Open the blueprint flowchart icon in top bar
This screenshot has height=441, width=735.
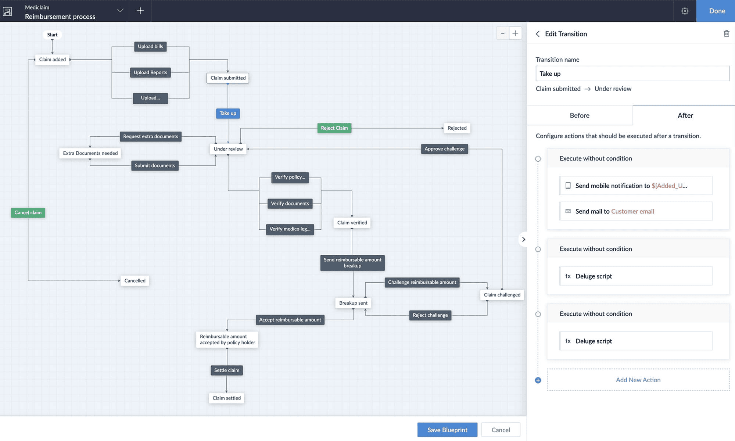point(8,11)
